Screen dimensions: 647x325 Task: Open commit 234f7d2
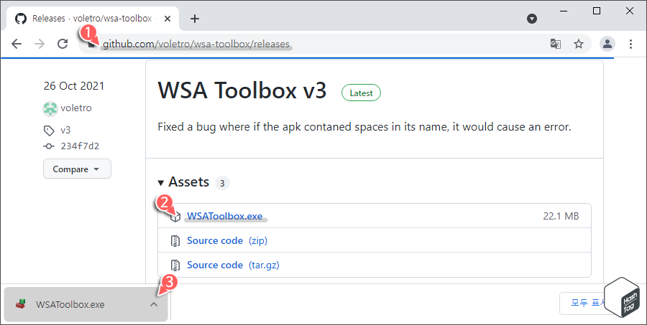80,146
